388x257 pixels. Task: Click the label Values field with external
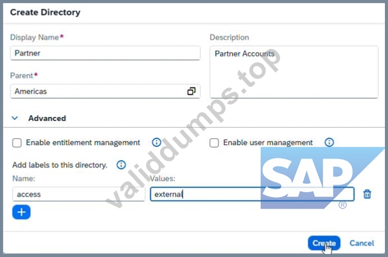(252, 194)
